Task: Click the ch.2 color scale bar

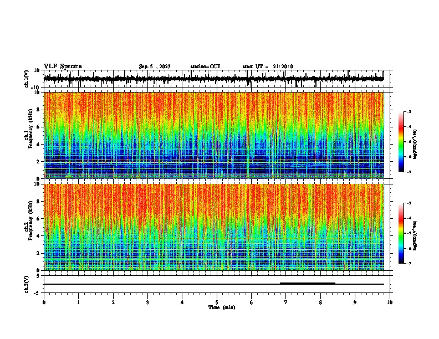Action: click(x=401, y=233)
